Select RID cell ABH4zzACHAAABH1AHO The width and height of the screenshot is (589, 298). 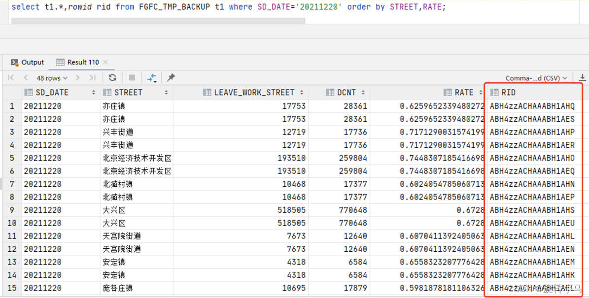coord(534,158)
